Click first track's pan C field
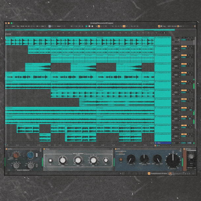 [190, 40]
